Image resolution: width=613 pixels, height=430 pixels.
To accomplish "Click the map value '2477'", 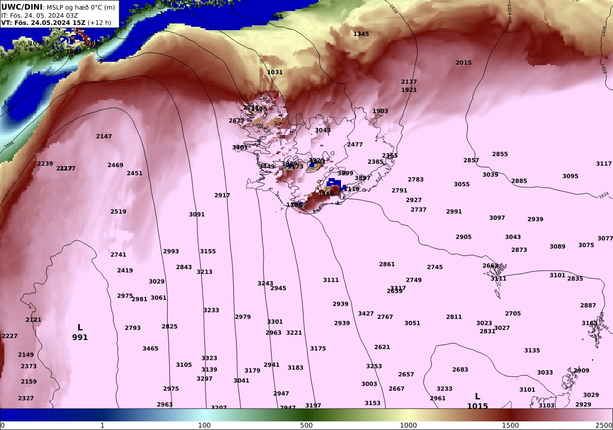I will (355, 145).
